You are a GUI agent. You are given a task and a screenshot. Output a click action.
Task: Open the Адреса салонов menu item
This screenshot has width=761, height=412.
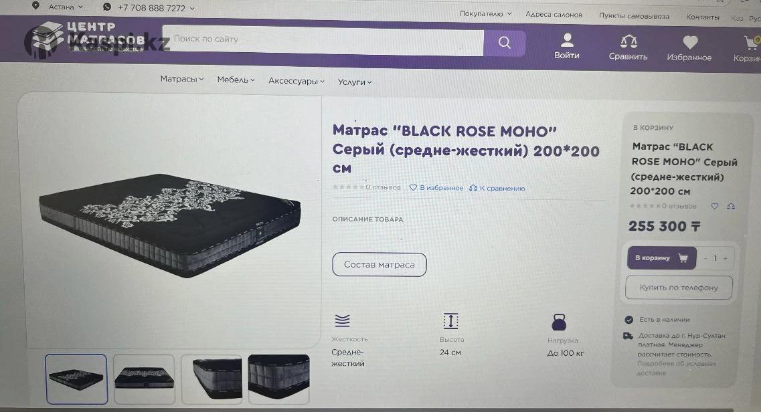(x=554, y=15)
